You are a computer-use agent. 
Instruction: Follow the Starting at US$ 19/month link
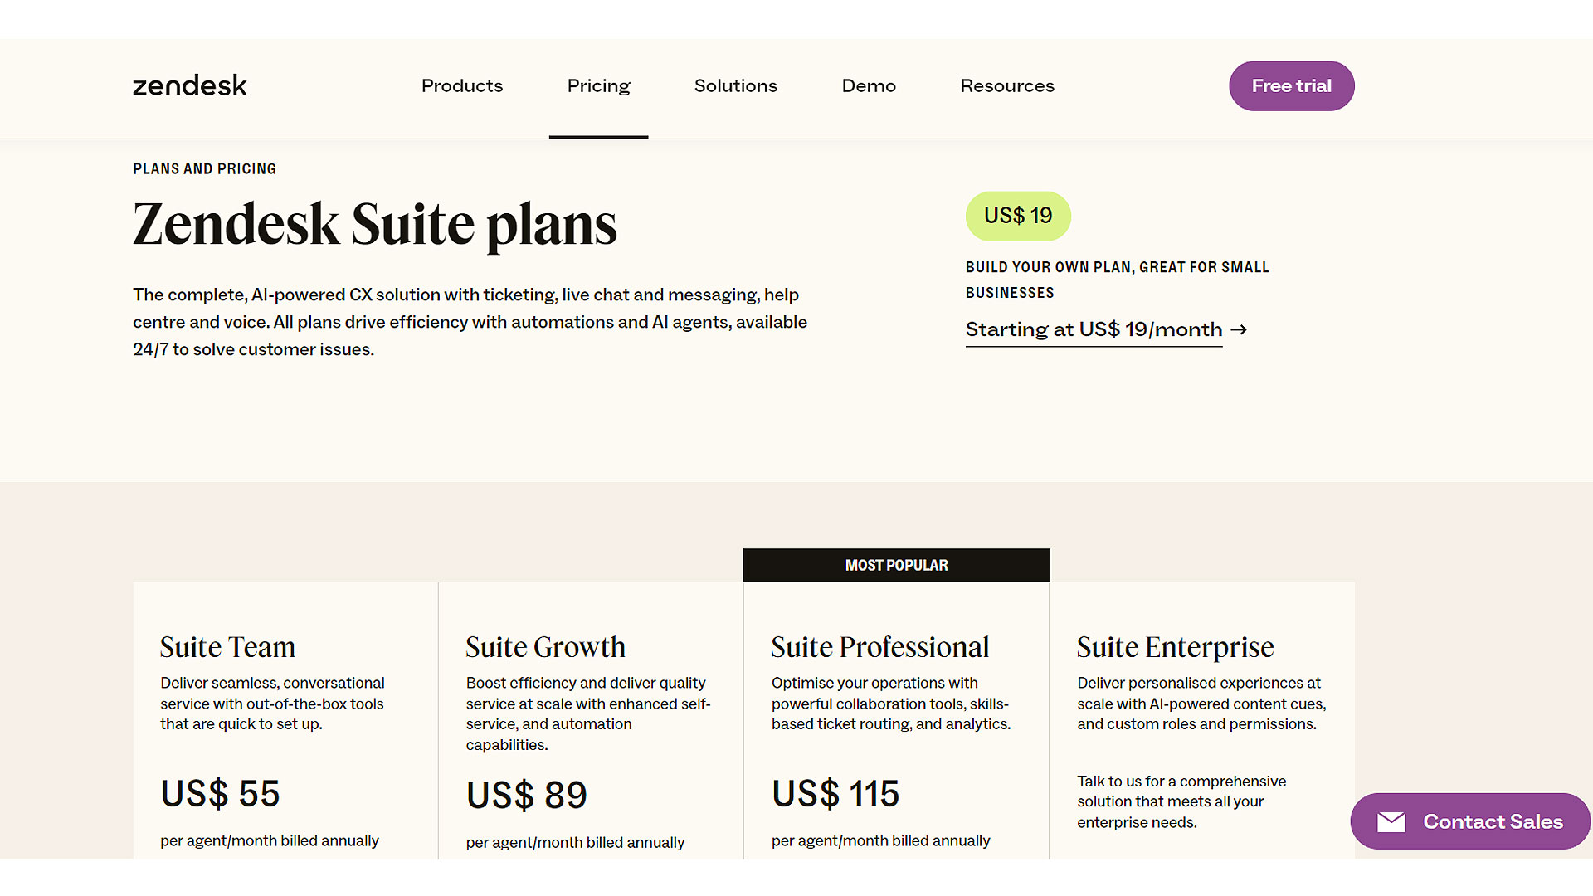[1094, 329]
